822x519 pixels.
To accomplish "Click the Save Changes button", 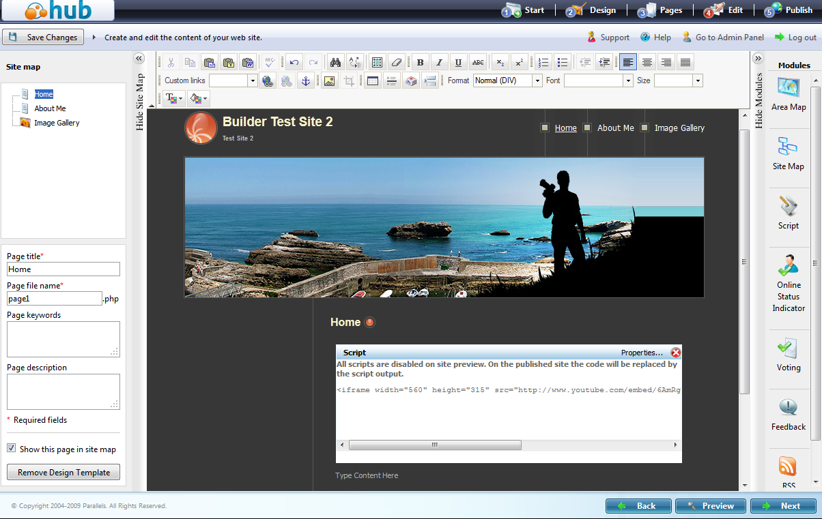I will pos(43,38).
